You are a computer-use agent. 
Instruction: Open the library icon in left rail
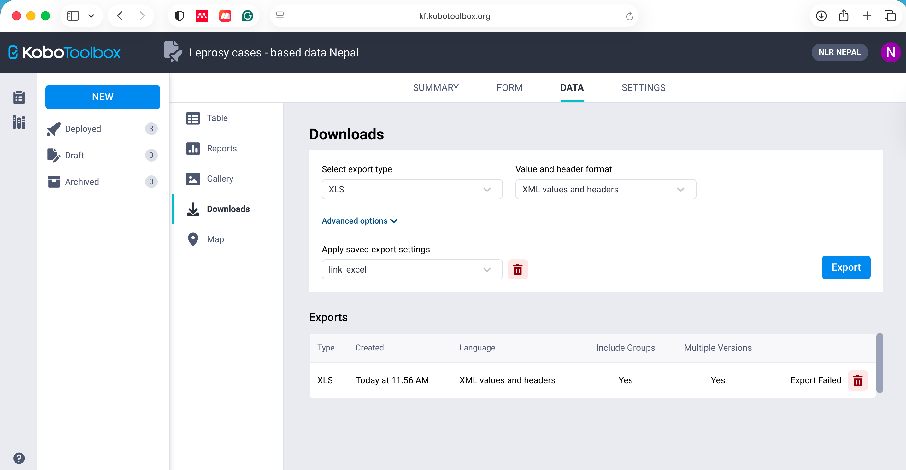pos(19,122)
